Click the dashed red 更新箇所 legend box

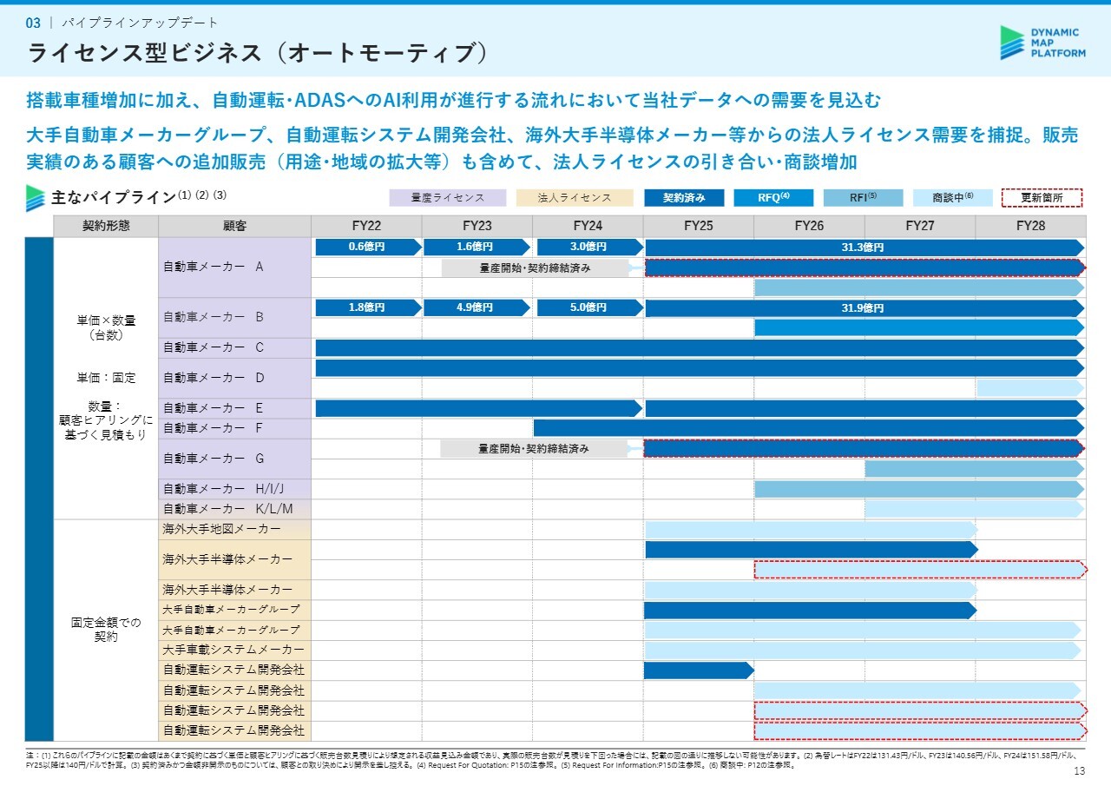[x=1042, y=198]
